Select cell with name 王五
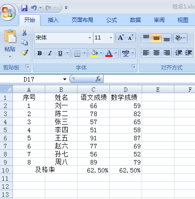Image resolution: width=195 pixels, height=199 pixels. pos(61,138)
